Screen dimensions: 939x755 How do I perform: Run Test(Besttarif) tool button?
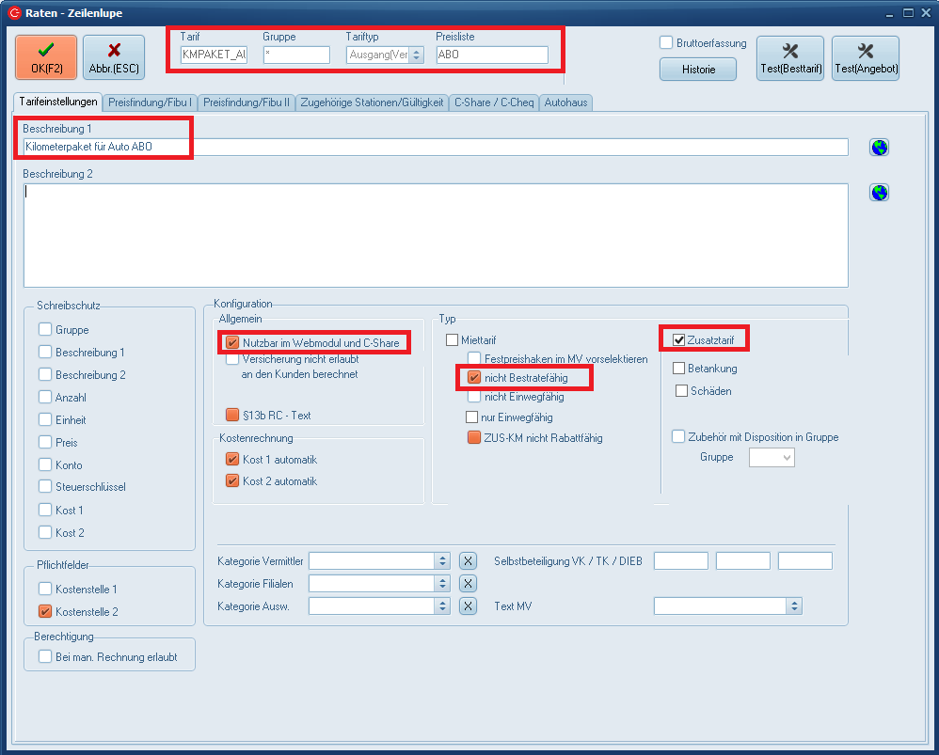point(789,58)
